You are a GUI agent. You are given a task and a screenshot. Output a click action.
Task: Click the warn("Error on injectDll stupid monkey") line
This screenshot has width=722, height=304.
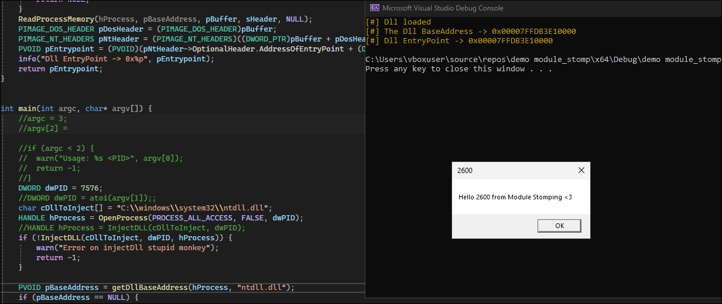pos(127,248)
